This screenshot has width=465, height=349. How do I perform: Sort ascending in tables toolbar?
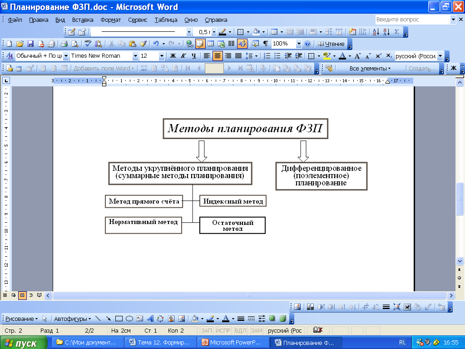click(376, 32)
